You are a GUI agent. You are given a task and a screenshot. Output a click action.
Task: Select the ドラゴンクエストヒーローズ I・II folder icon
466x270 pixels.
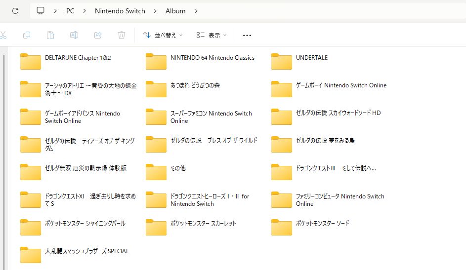(156, 199)
